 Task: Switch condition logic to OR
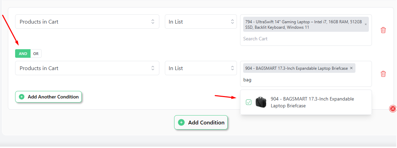click(x=36, y=54)
